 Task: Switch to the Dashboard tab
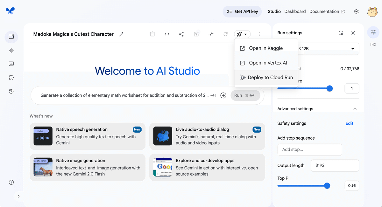point(295,11)
